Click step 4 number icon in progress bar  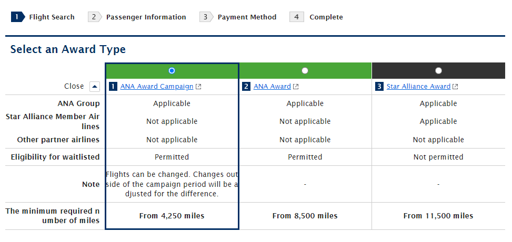(x=297, y=17)
